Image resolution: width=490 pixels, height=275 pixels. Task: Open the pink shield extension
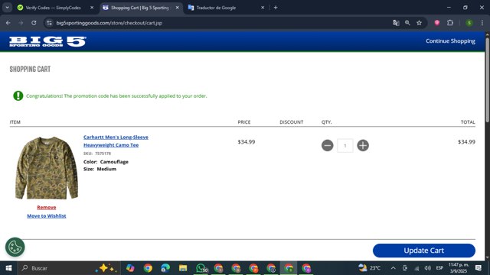pyautogui.click(x=437, y=22)
